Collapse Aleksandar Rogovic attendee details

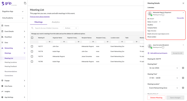(183, 13)
